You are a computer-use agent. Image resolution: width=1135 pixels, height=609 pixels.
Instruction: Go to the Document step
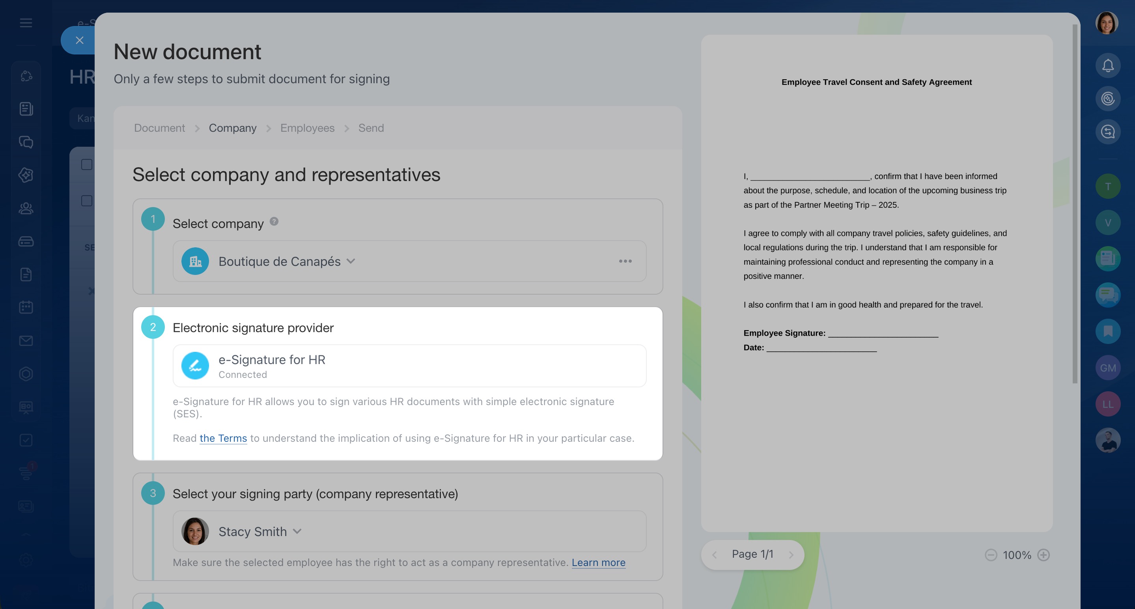coord(159,128)
